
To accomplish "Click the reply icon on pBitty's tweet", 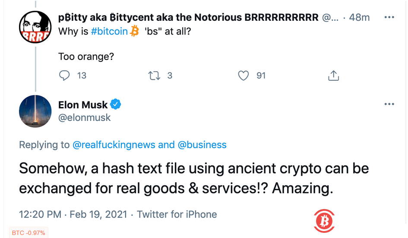I will point(64,76).
